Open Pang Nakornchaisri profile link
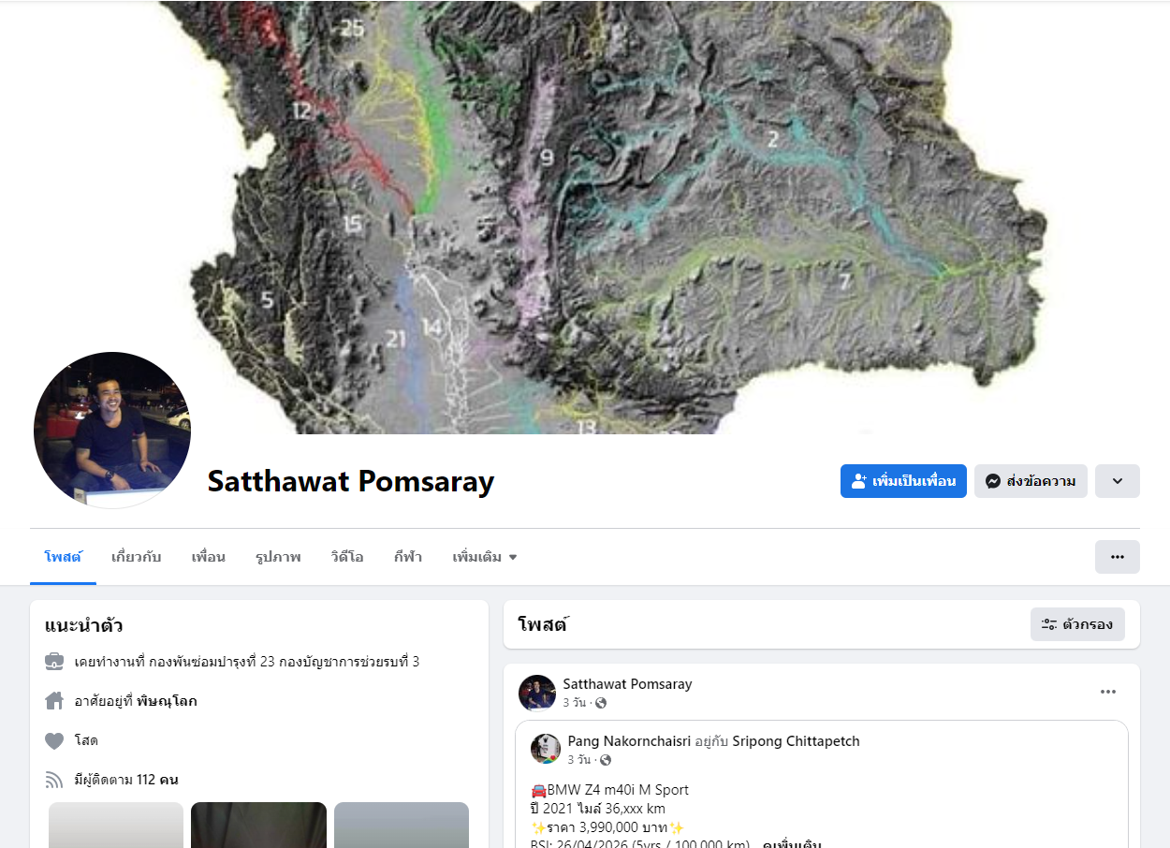Viewport: 1170px width, 848px height. pos(629,741)
